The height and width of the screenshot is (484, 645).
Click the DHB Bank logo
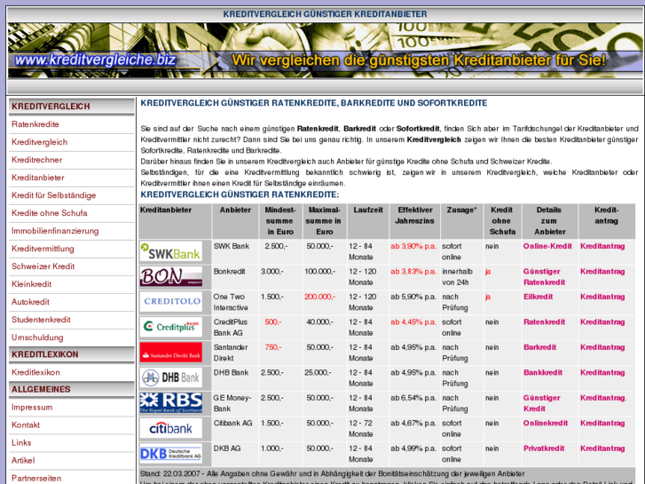(x=170, y=377)
